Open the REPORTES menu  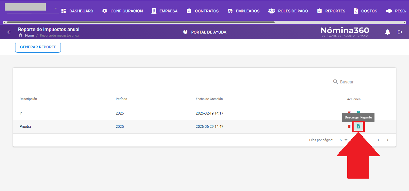pos(331,11)
